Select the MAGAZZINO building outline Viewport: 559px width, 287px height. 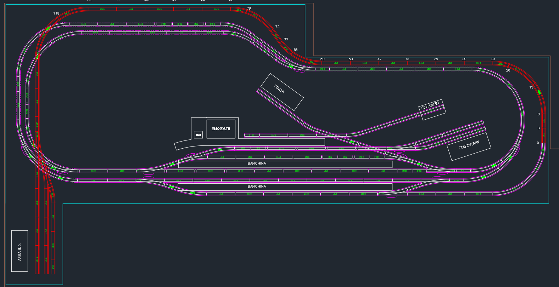pyautogui.click(x=469, y=146)
